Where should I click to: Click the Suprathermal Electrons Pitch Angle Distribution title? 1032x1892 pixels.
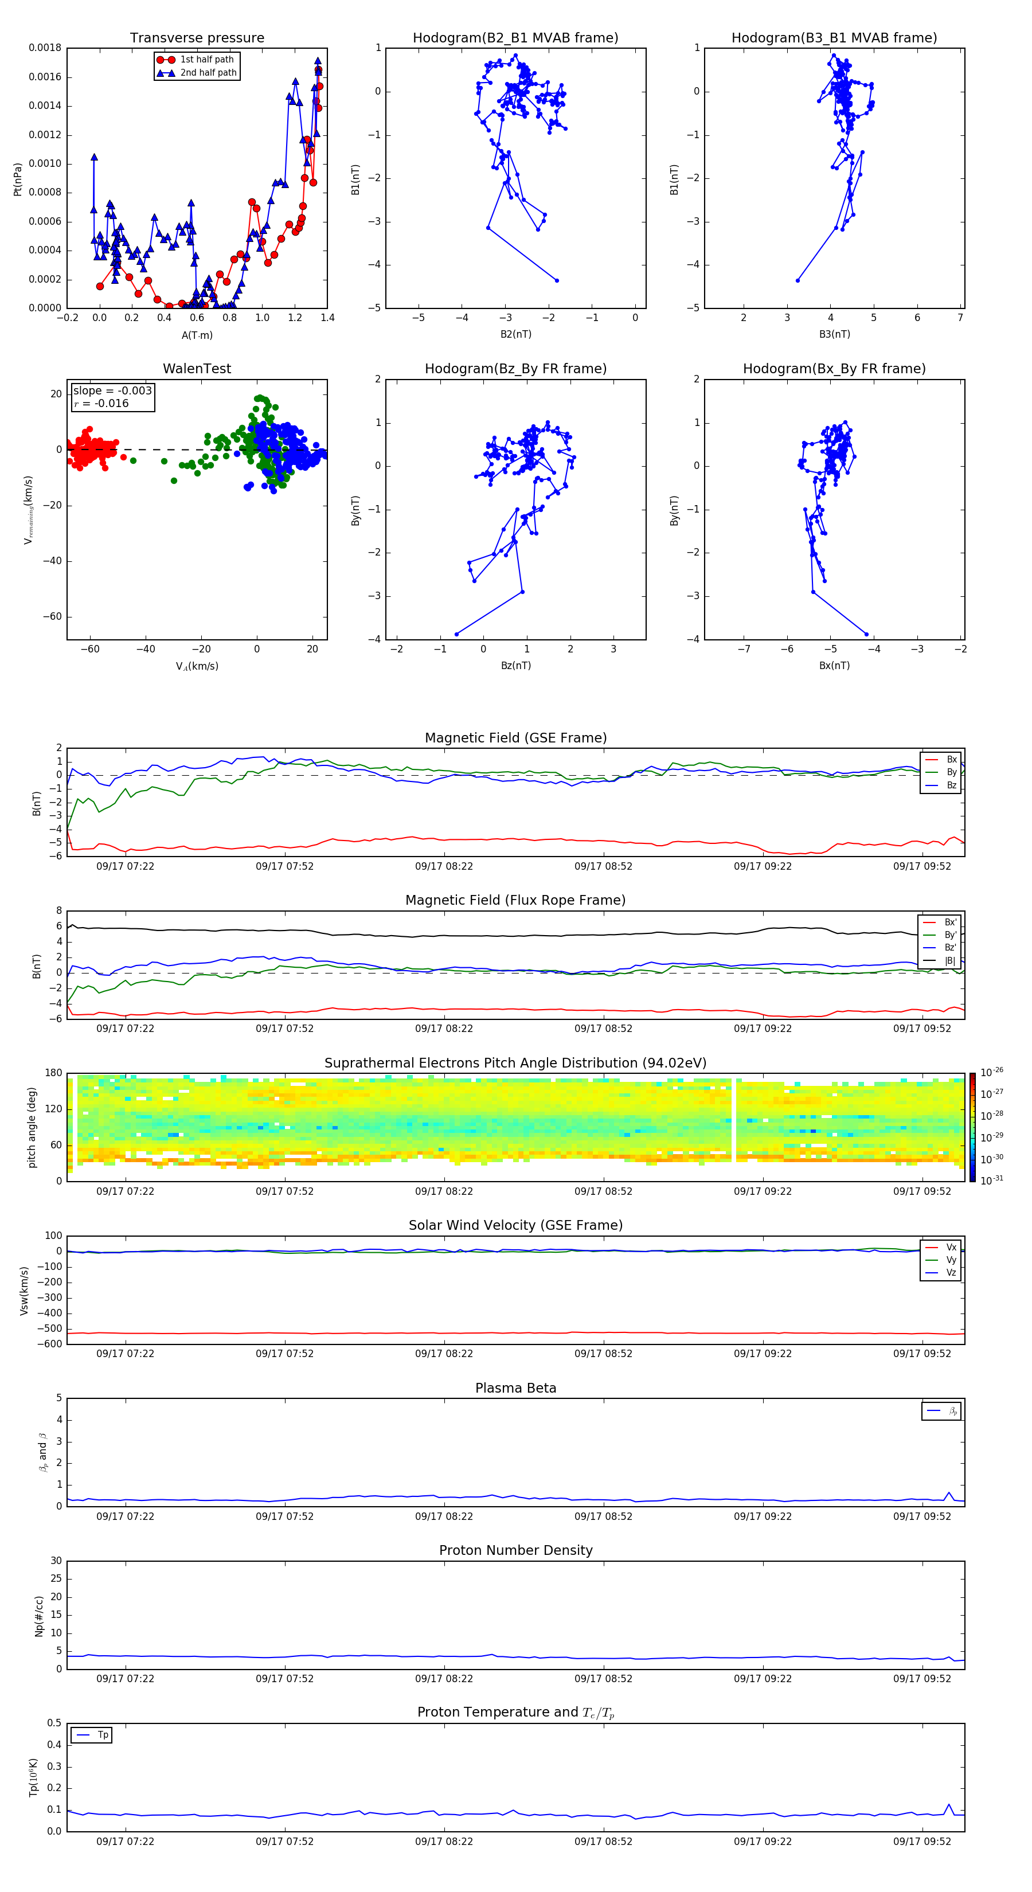(515, 1064)
